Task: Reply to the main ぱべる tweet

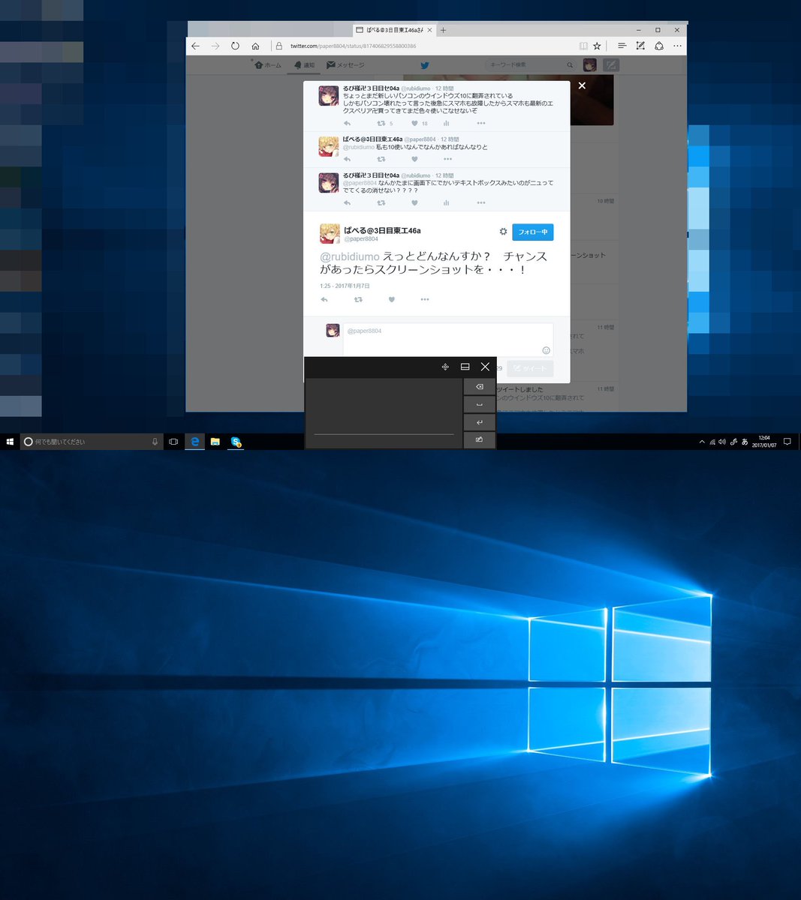Action: pyautogui.click(x=324, y=299)
